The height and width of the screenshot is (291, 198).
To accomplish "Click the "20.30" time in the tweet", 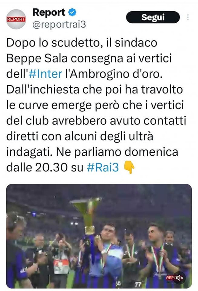I will click(x=51, y=167).
